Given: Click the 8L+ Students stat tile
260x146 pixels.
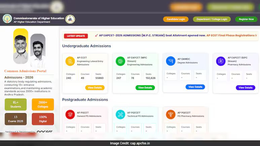Looking at the screenshot, I should point(15,104).
